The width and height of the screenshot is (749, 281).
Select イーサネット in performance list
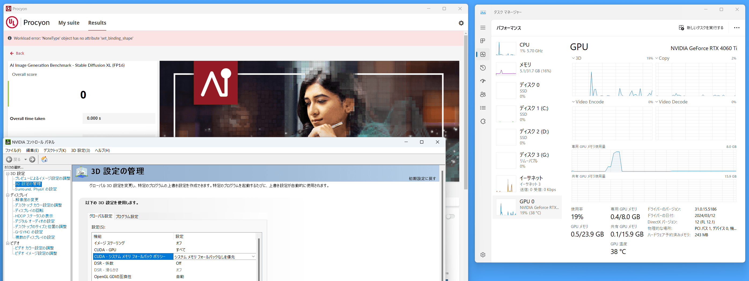click(527, 183)
